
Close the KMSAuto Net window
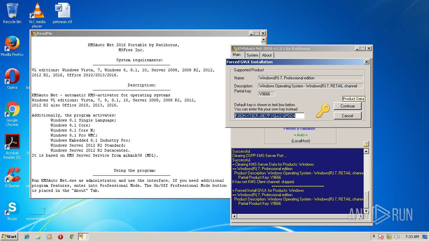[369, 49]
